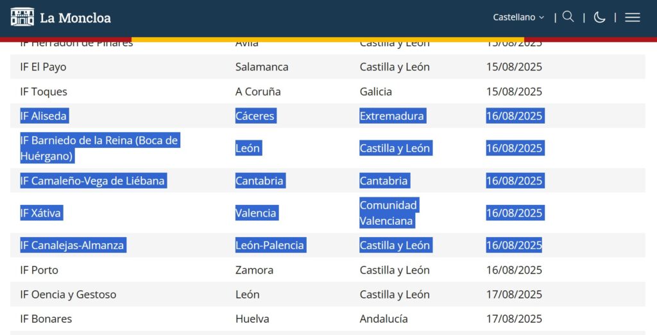Click the IF Xátiva fire name
Viewport: 657px width, 335px height.
click(x=40, y=213)
